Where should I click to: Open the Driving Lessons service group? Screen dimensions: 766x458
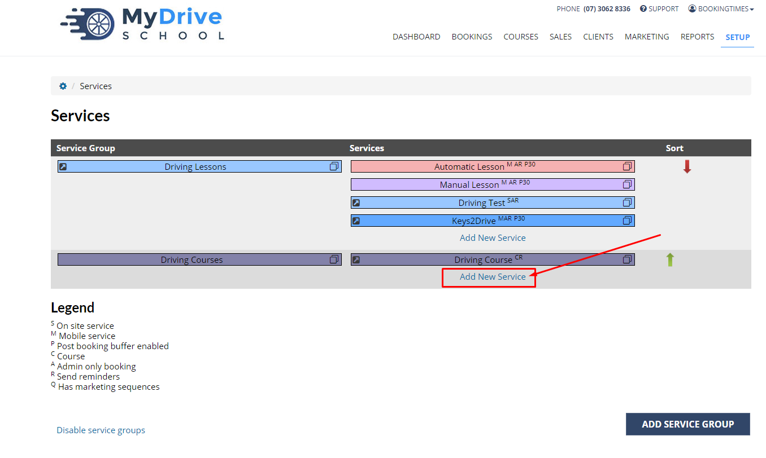coord(199,166)
